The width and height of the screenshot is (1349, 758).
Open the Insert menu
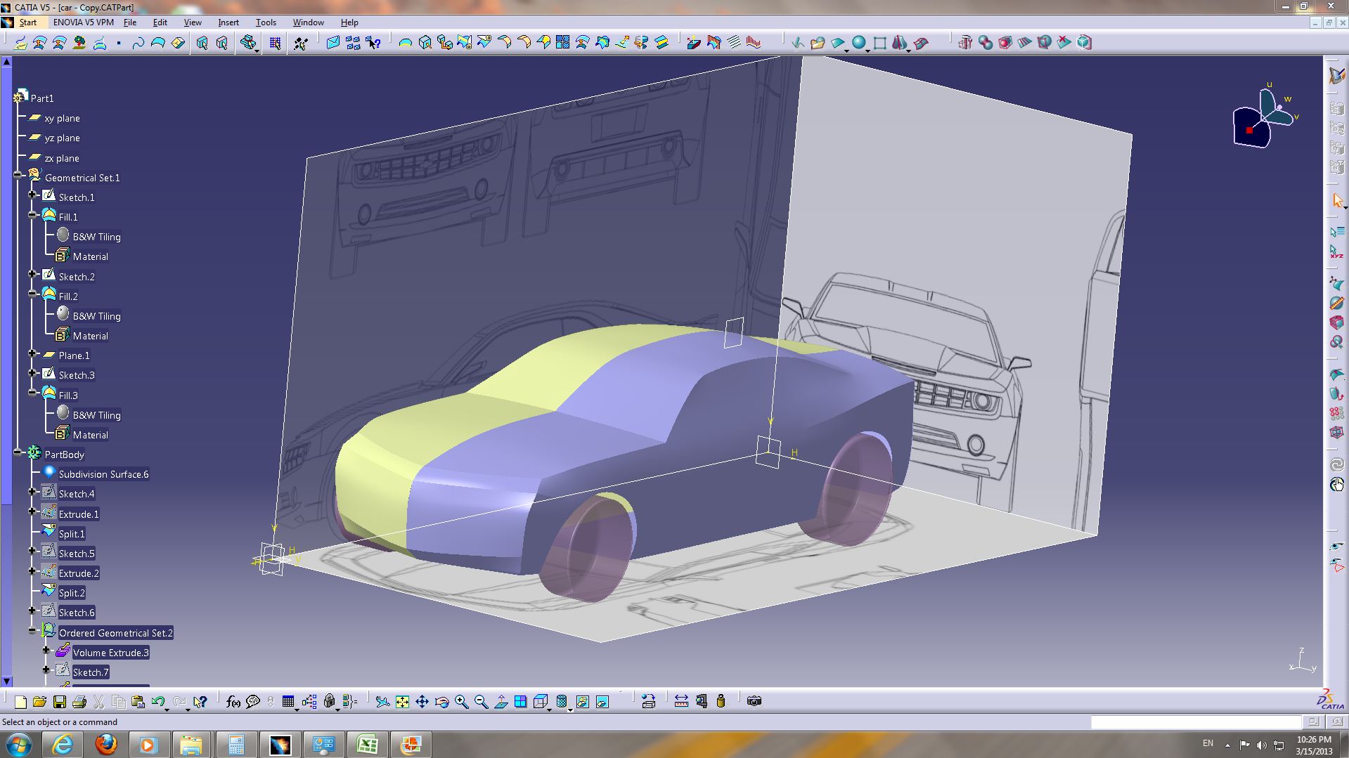click(228, 22)
